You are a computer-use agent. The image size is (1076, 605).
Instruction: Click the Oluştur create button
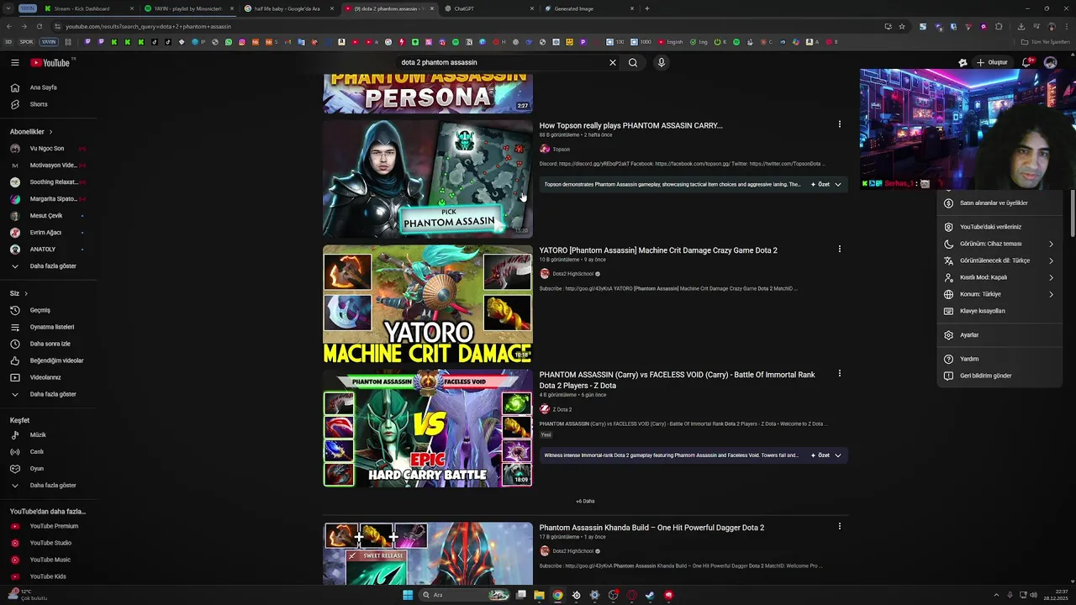pos(992,62)
